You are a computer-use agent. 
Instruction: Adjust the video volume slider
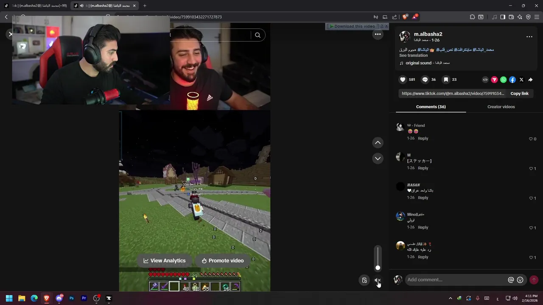378,258
